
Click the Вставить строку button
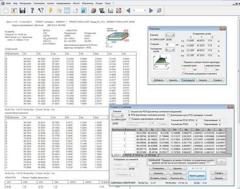coord(158,178)
